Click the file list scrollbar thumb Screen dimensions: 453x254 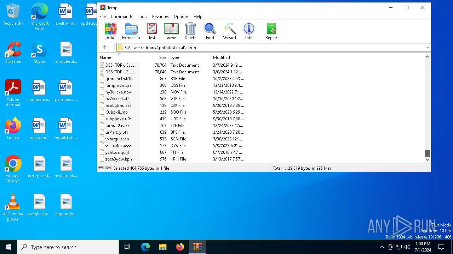click(427, 153)
